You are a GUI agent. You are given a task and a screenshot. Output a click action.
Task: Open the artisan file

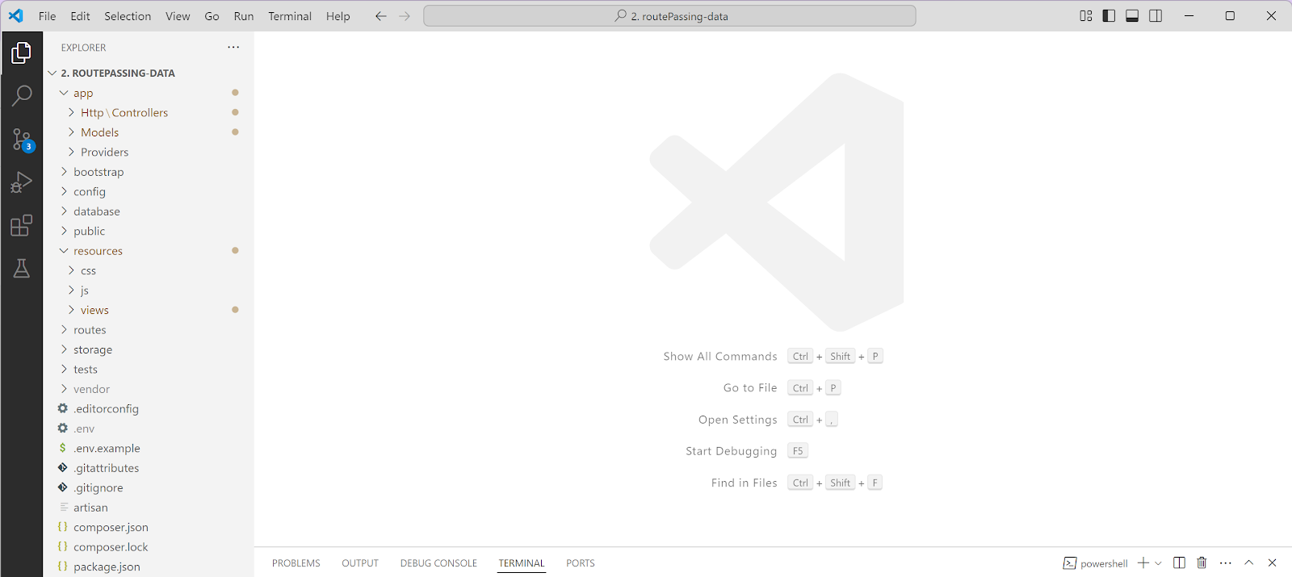(x=149, y=508)
